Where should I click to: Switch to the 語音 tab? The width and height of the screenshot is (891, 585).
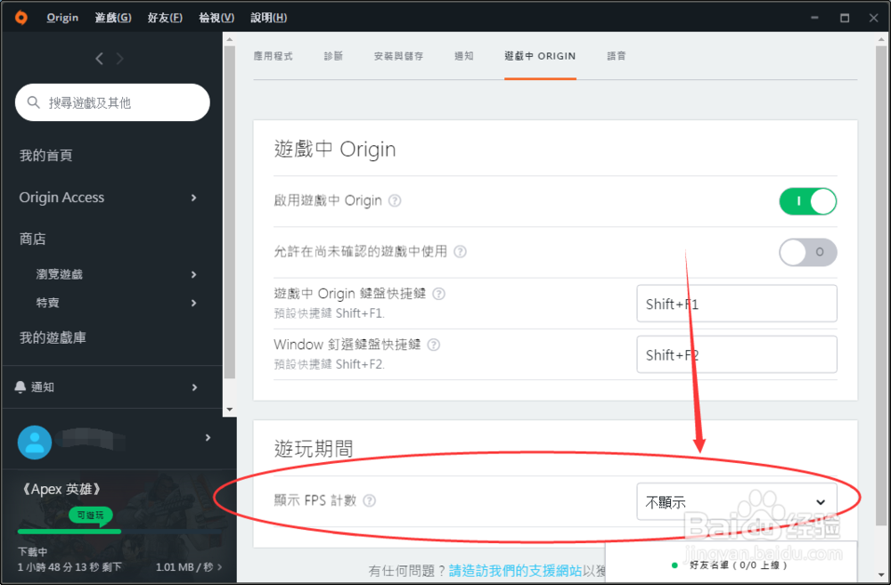coord(617,56)
